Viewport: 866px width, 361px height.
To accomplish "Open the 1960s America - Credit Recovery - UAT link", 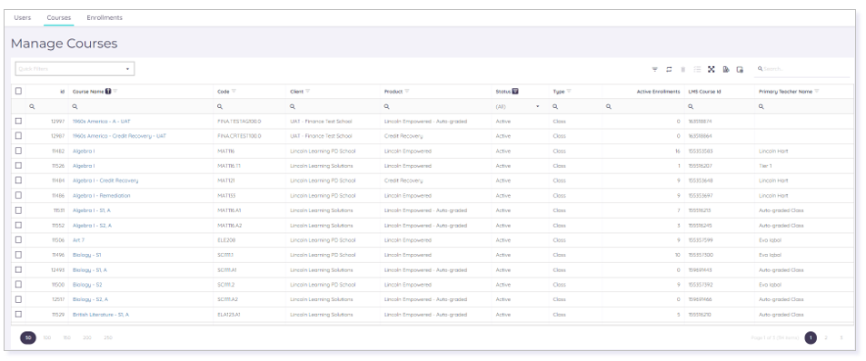I will (x=119, y=136).
